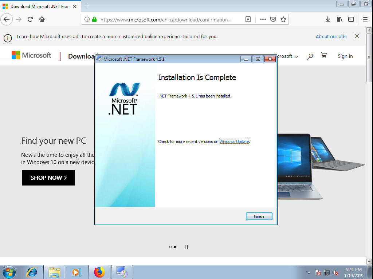Click the Installation Is Complete heading
Image resolution: width=373 pixels, height=279 pixels.
click(197, 77)
